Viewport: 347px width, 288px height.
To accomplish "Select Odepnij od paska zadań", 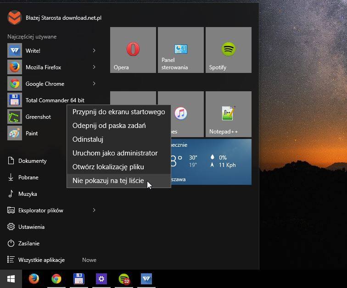I will point(119,126).
